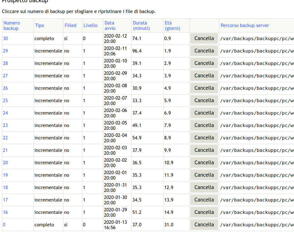Click Cancella for backup 29
This screenshot has width=294, height=234.
[204, 51]
